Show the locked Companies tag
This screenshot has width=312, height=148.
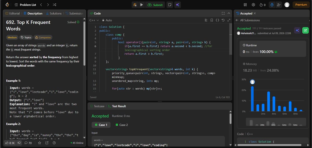[43, 37]
